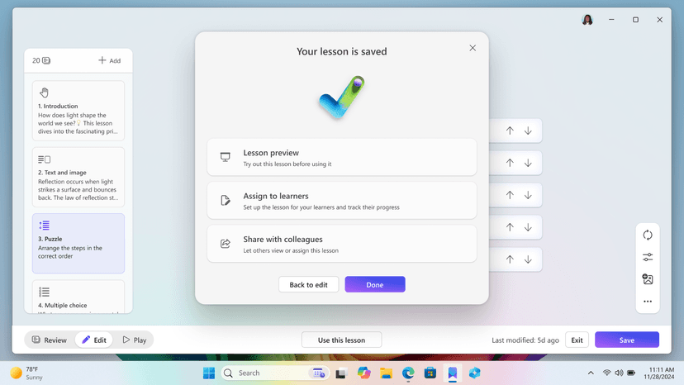Open the adjust settings sliders icon
Image resolution: width=684 pixels, height=385 pixels.
648,257
